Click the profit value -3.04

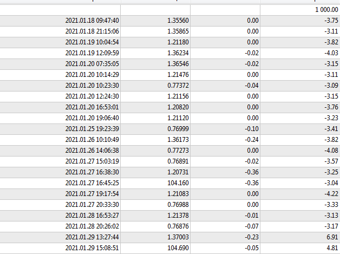coord(331,183)
